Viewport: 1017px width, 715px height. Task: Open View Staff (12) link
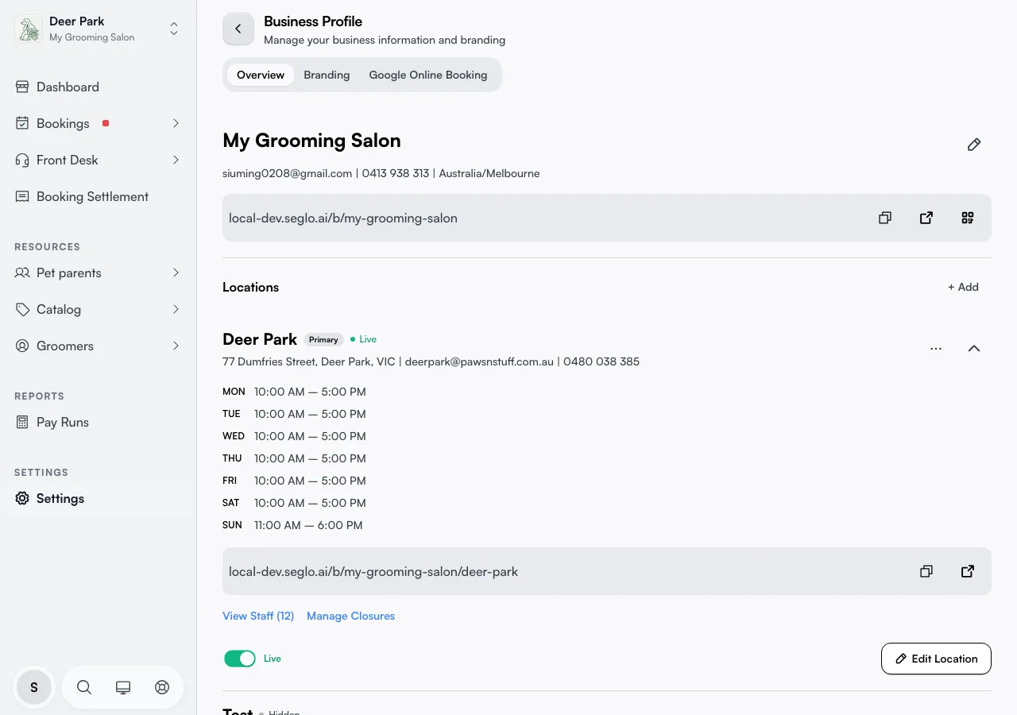[258, 616]
